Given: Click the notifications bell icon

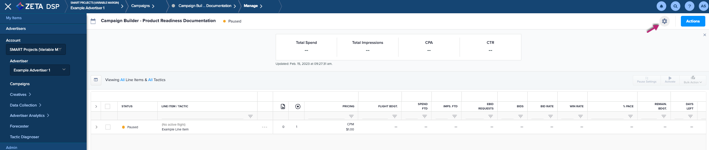Looking at the screenshot, I should [x=661, y=6].
